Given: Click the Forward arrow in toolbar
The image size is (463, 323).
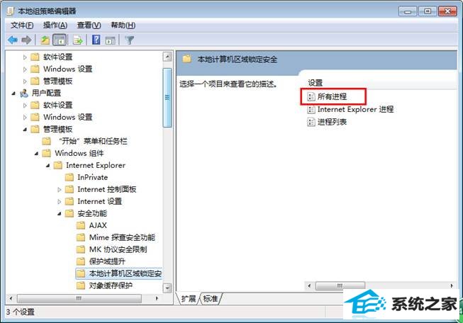Looking at the screenshot, I should pyautogui.click(x=26, y=40).
